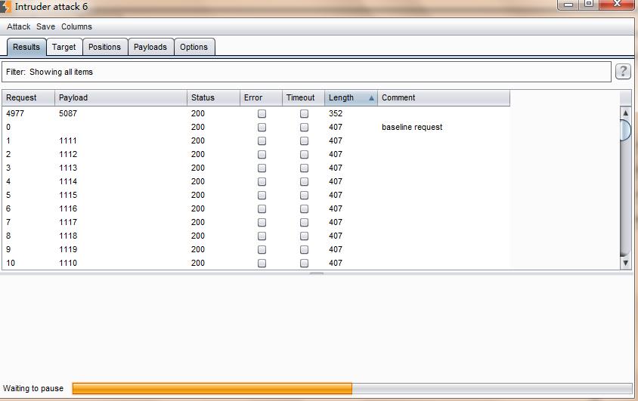Toggle Error checkbox for payload 1117
638x401 pixels.
click(262, 222)
